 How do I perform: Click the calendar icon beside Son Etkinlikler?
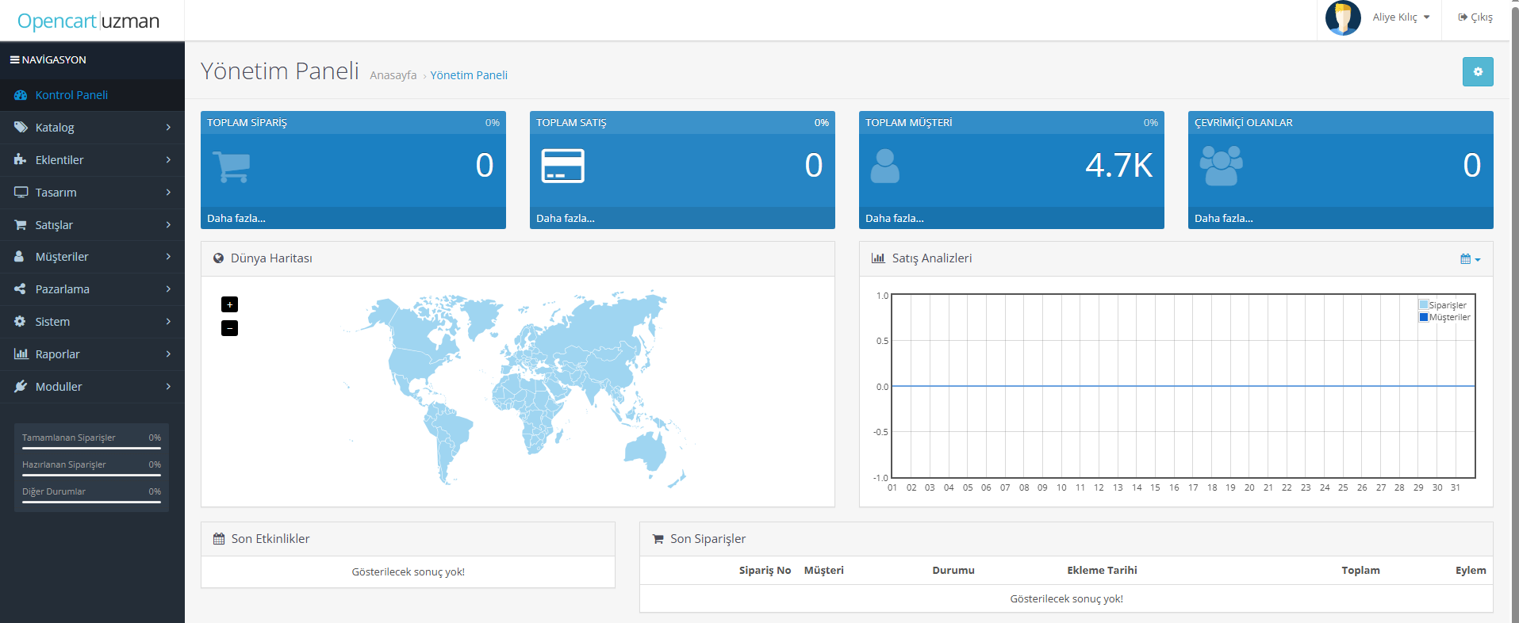219,539
